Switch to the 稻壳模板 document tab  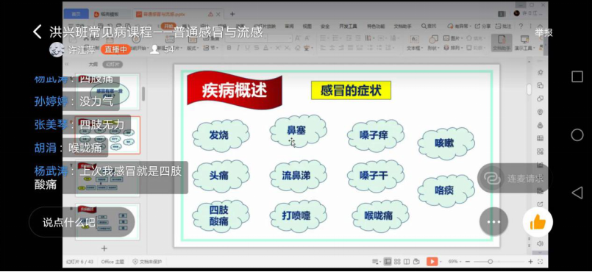coord(109,14)
